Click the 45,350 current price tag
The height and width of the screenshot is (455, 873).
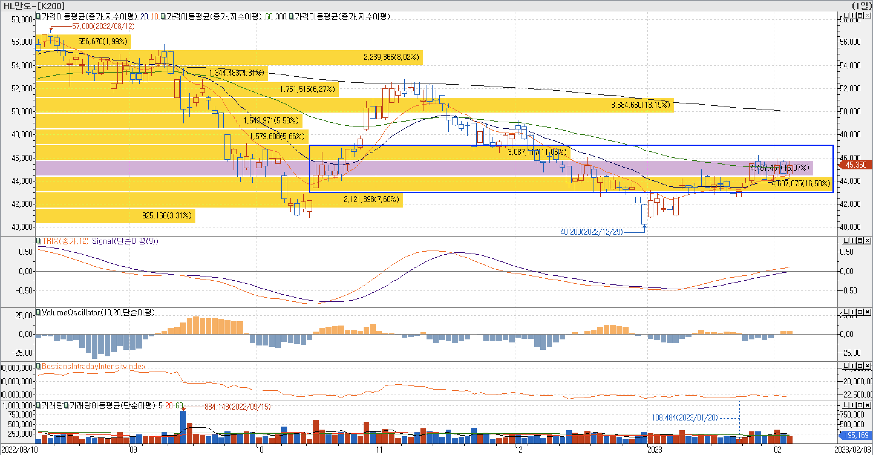[x=855, y=165]
